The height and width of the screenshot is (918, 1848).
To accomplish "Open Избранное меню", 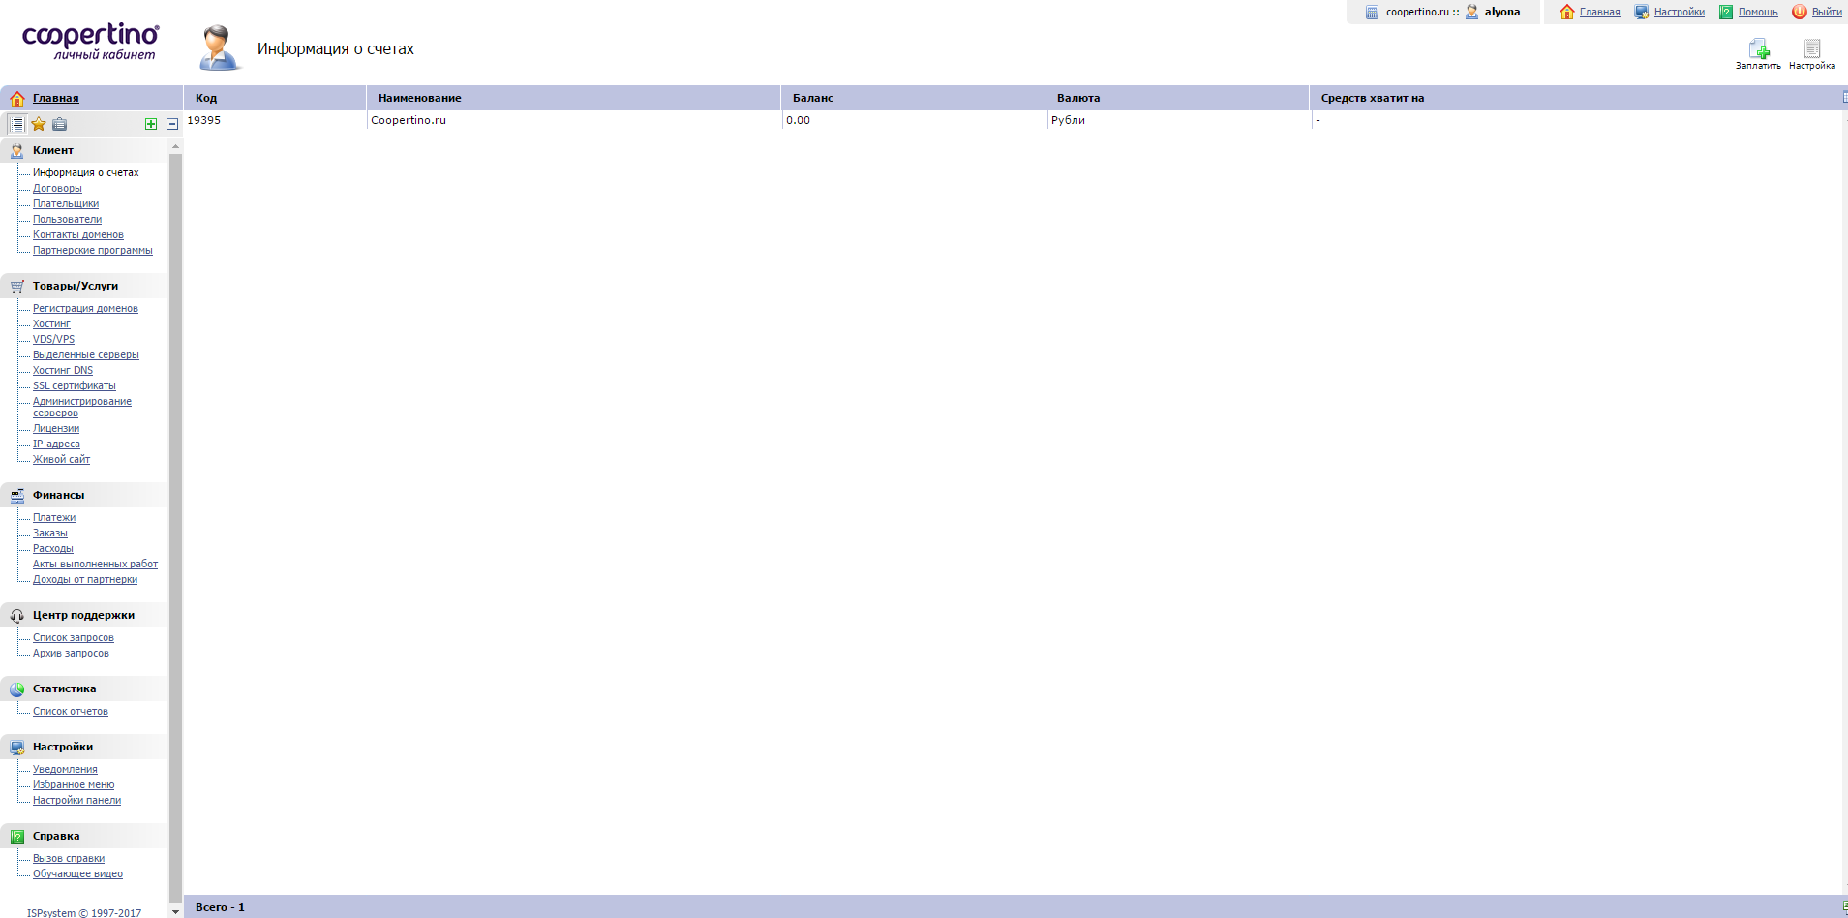I will click(x=74, y=784).
